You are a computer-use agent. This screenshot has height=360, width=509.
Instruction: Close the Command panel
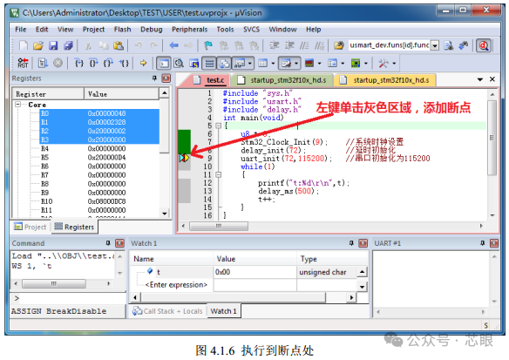click(119, 243)
